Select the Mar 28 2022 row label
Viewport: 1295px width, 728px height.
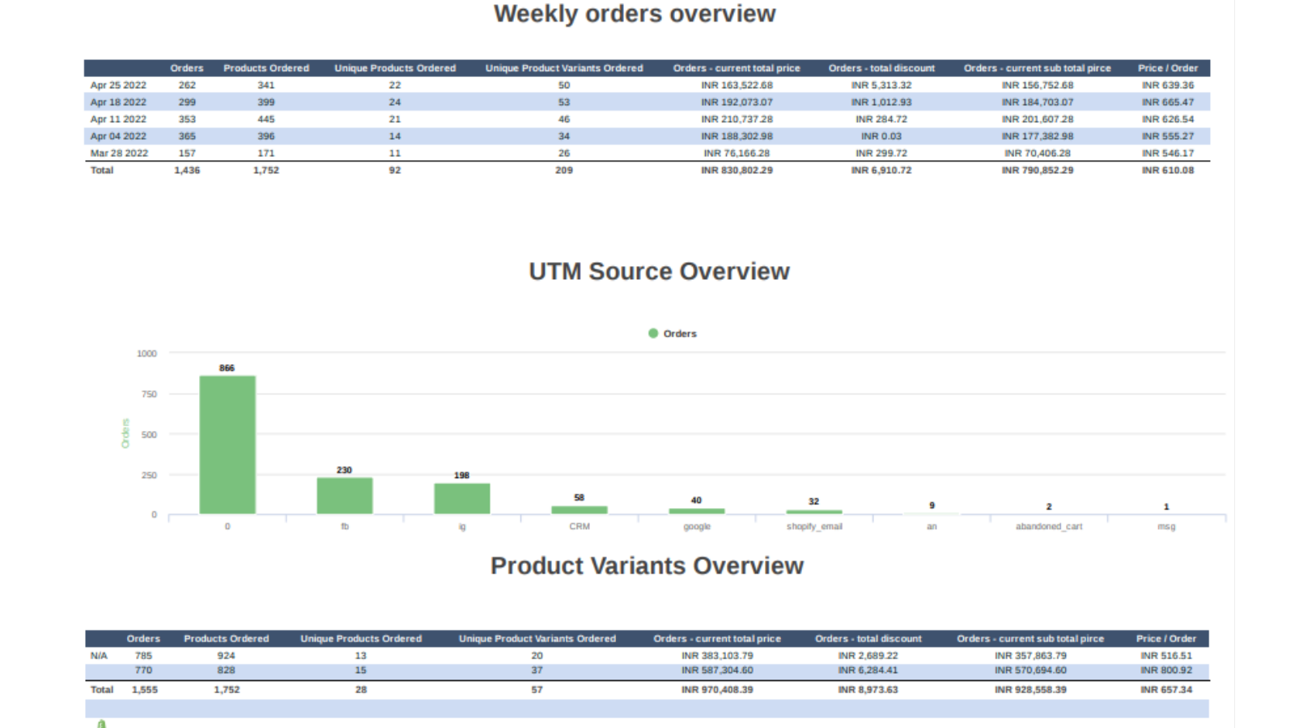click(119, 153)
